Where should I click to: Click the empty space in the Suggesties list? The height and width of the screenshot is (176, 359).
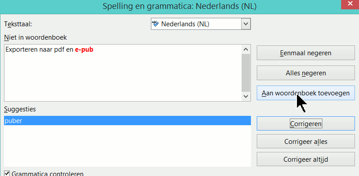127,146
